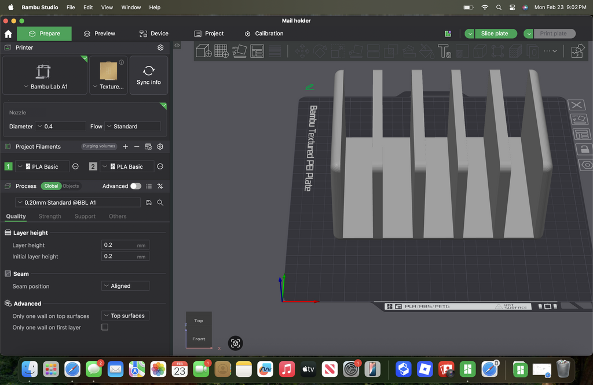
Task: Click the Purging volumes button
Action: click(x=99, y=146)
